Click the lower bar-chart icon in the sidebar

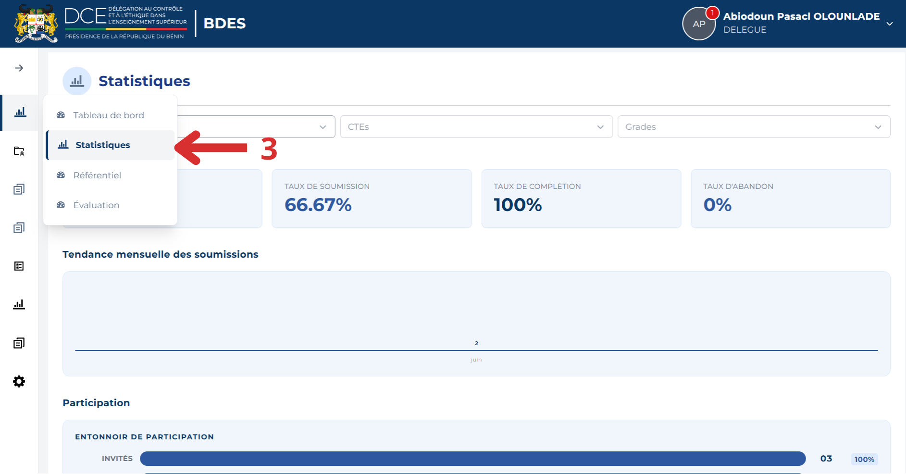(19, 304)
